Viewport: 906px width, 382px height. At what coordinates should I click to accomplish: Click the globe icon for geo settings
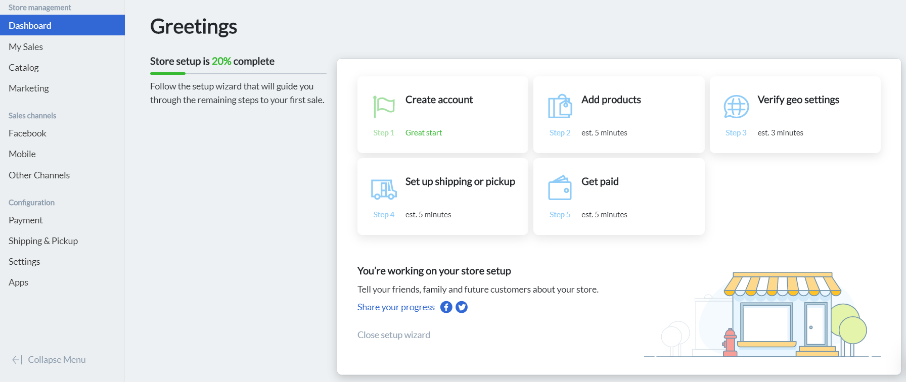coord(736,107)
